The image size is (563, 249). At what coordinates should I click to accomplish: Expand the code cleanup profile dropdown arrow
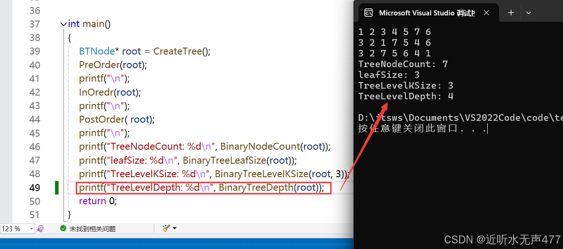(x=175, y=228)
